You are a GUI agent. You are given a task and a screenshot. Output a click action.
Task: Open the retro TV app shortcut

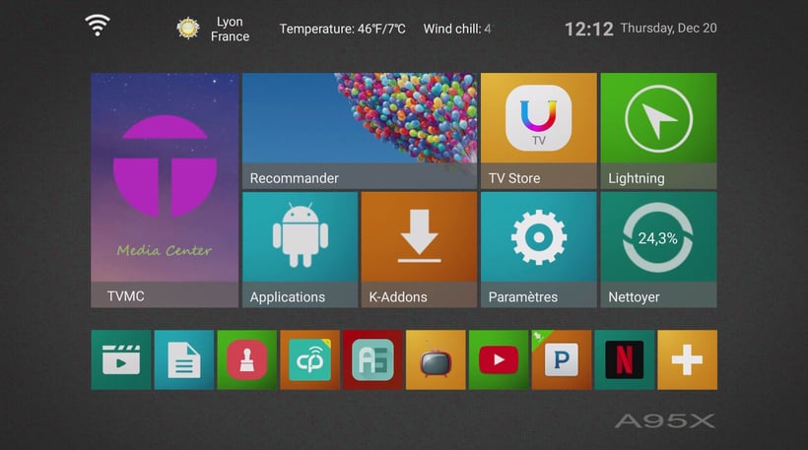(x=436, y=359)
